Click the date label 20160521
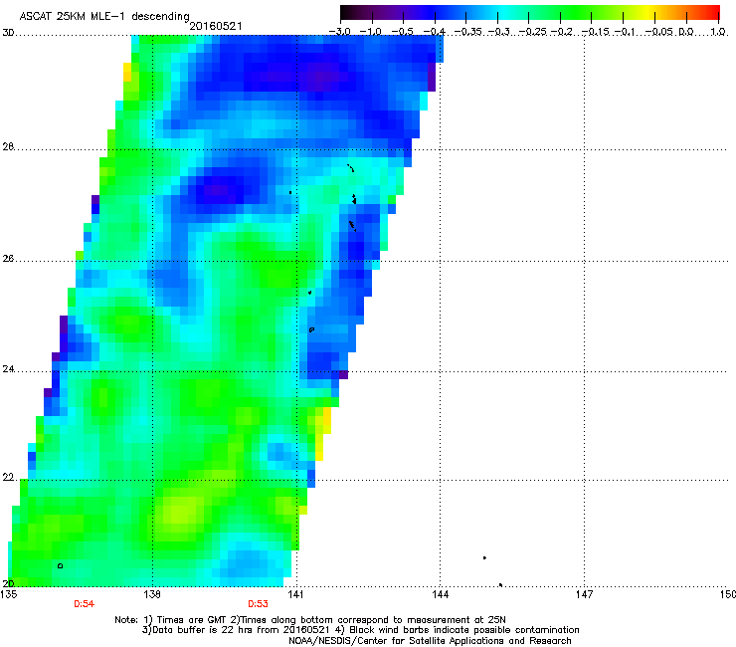 coord(216,26)
